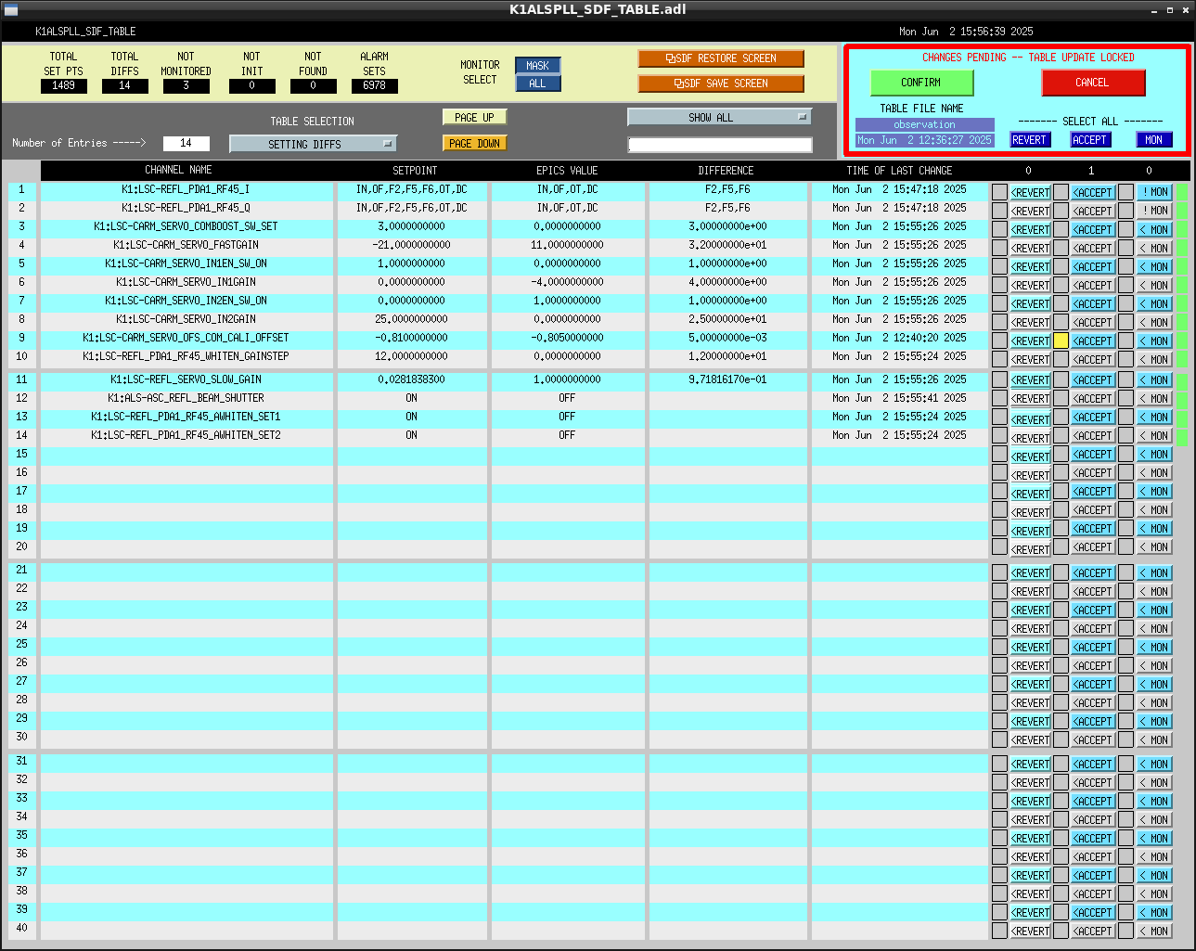This screenshot has height=951, width=1196.
Task: Click the ACCEPT button on empty row 20
Action: pyautogui.click(x=1093, y=547)
